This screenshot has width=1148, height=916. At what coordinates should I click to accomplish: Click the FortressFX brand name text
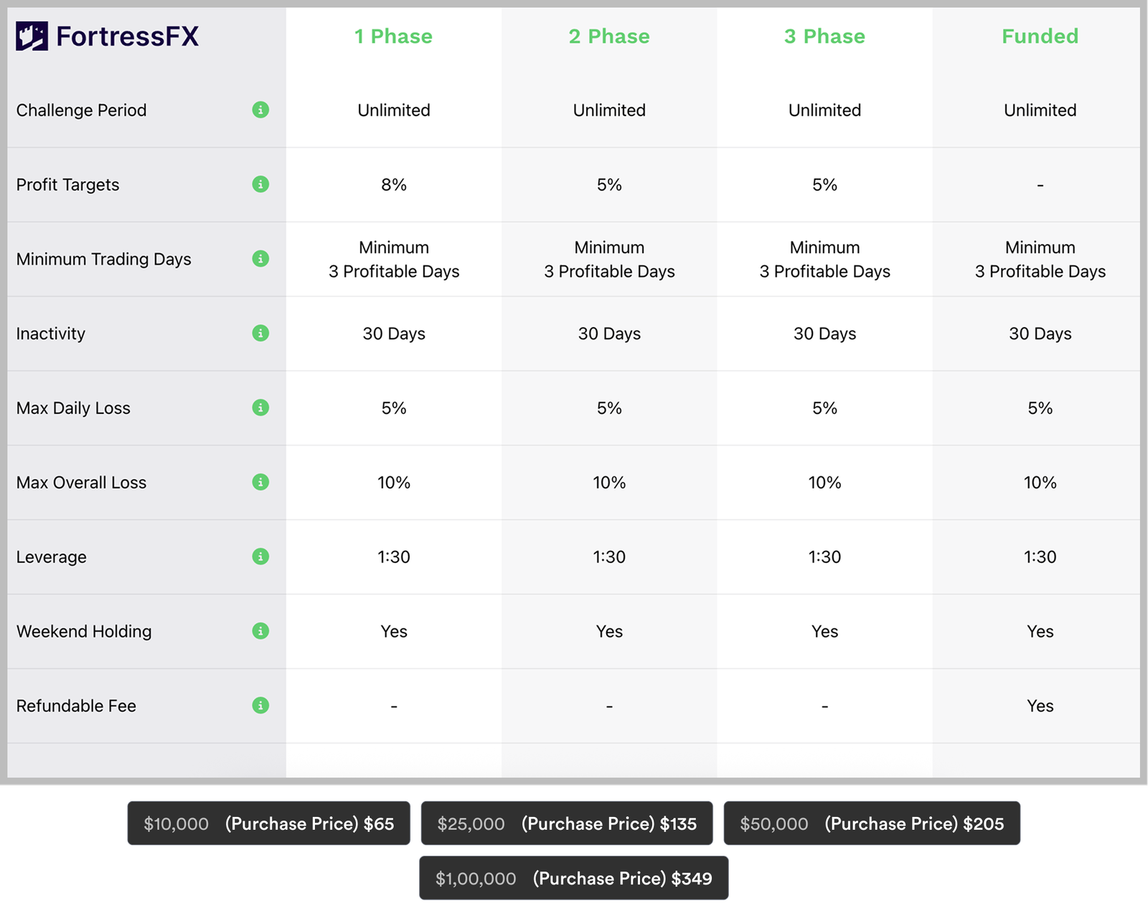click(x=127, y=37)
